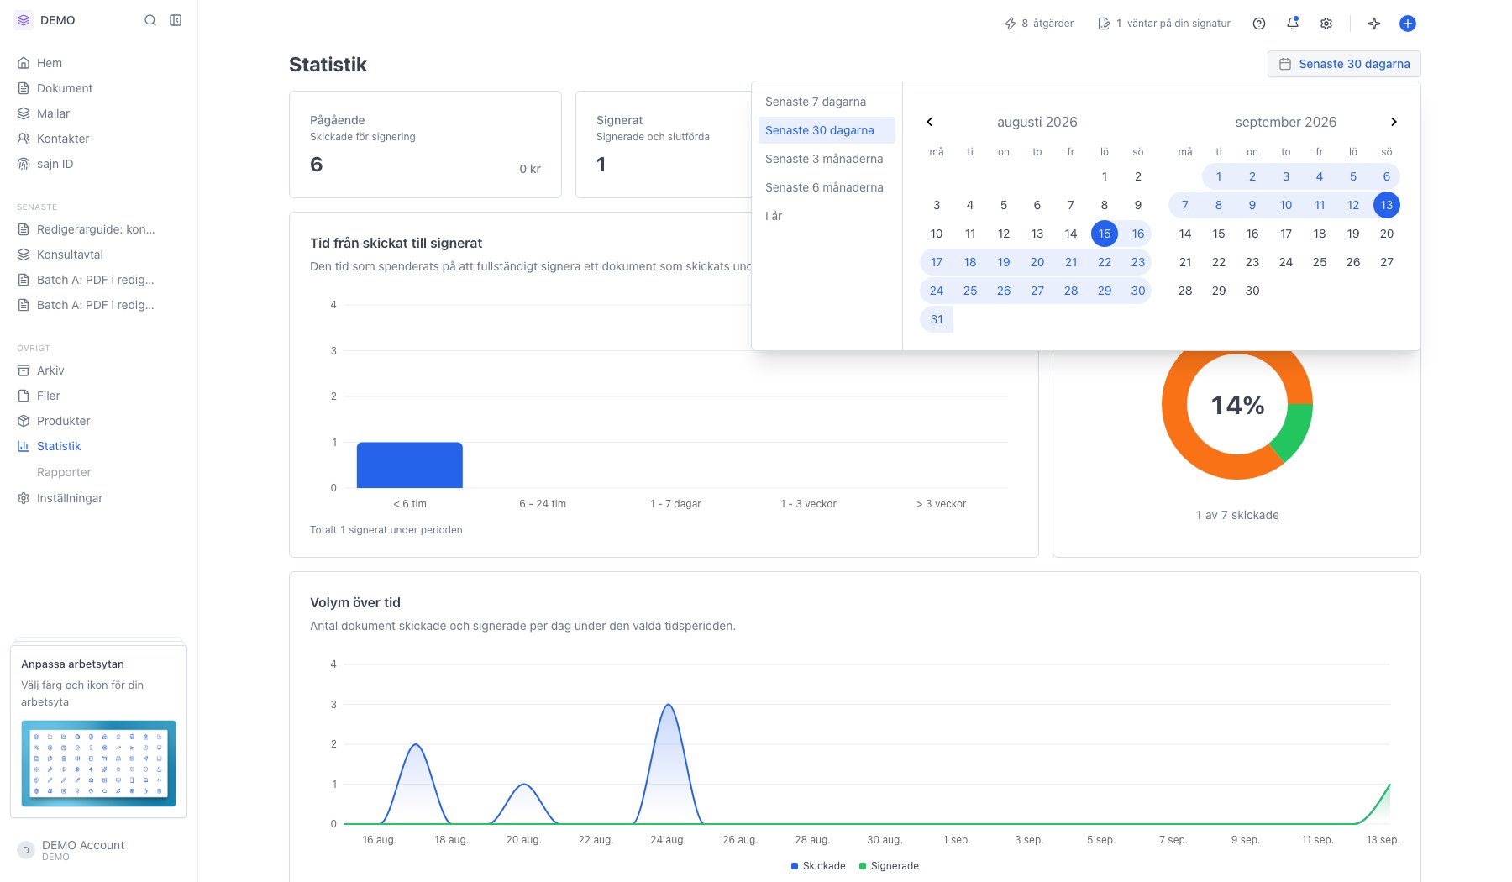
Task: Select August 31 in calendar
Action: point(937,319)
